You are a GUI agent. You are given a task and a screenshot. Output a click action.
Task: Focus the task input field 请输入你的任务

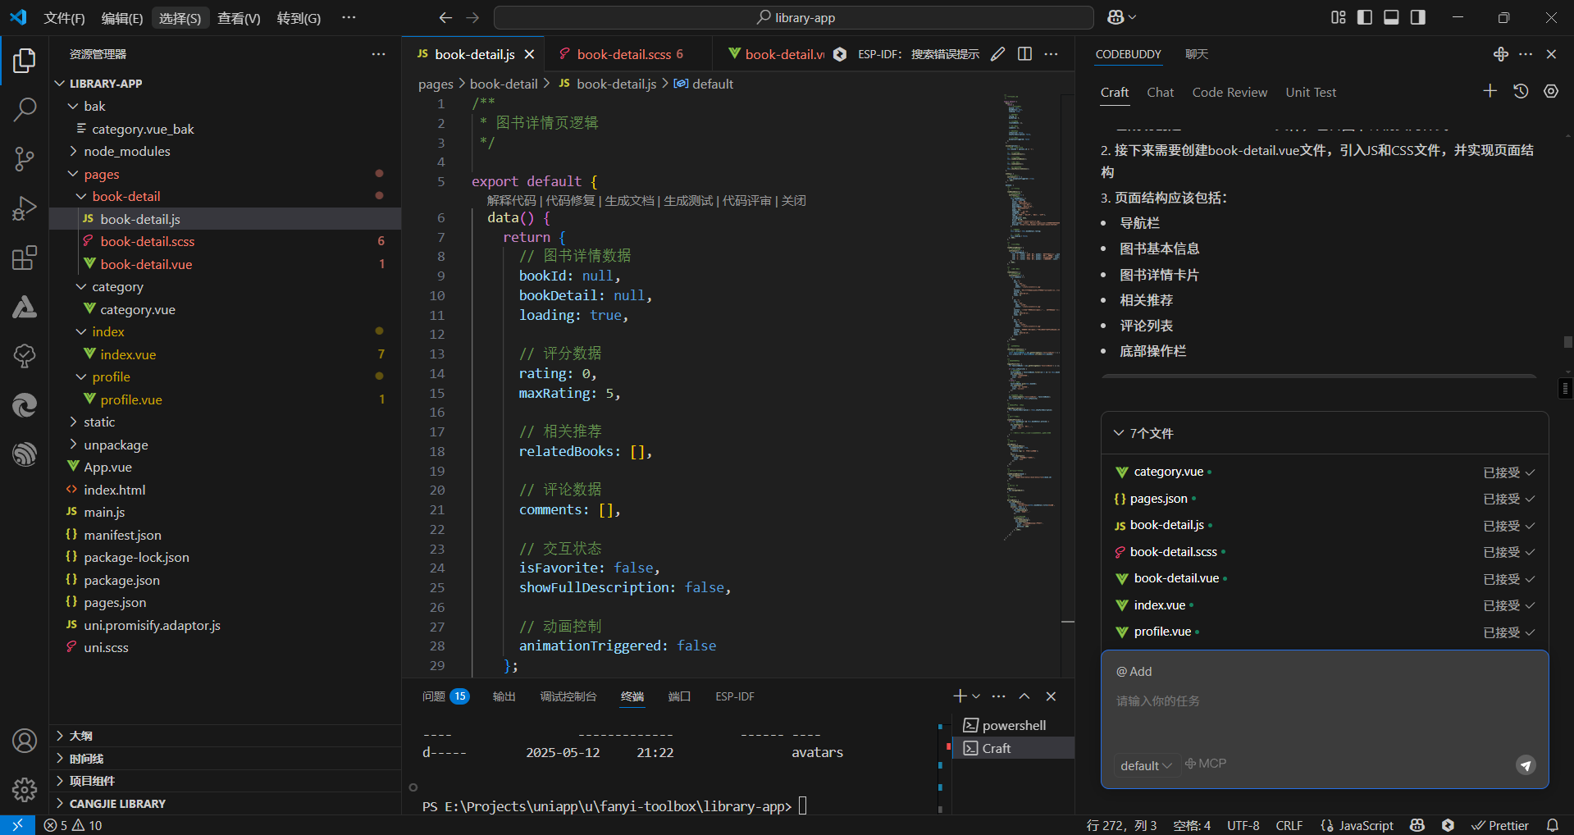coord(1324,701)
